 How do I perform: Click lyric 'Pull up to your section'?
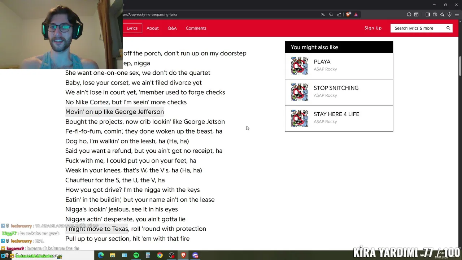[127, 239]
